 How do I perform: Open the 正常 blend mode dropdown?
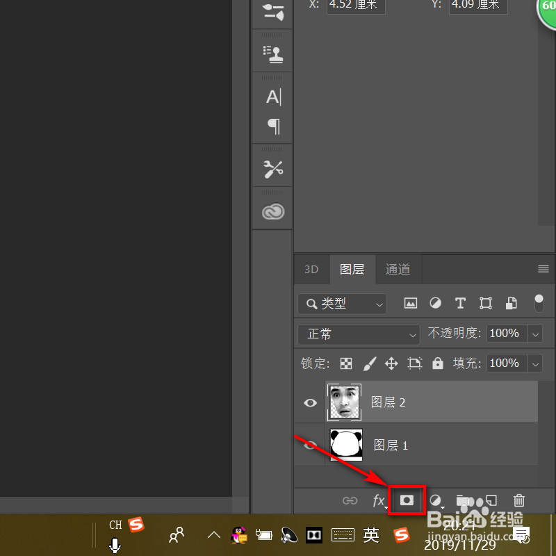click(x=359, y=334)
